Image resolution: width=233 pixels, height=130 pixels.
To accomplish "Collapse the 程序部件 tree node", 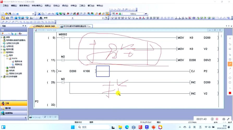I will pyautogui.click(x=2, y=52).
